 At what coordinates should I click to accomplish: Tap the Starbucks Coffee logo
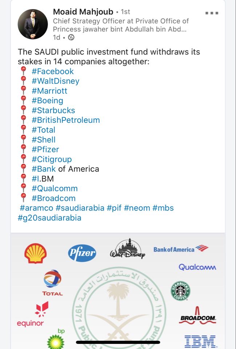click(x=180, y=290)
